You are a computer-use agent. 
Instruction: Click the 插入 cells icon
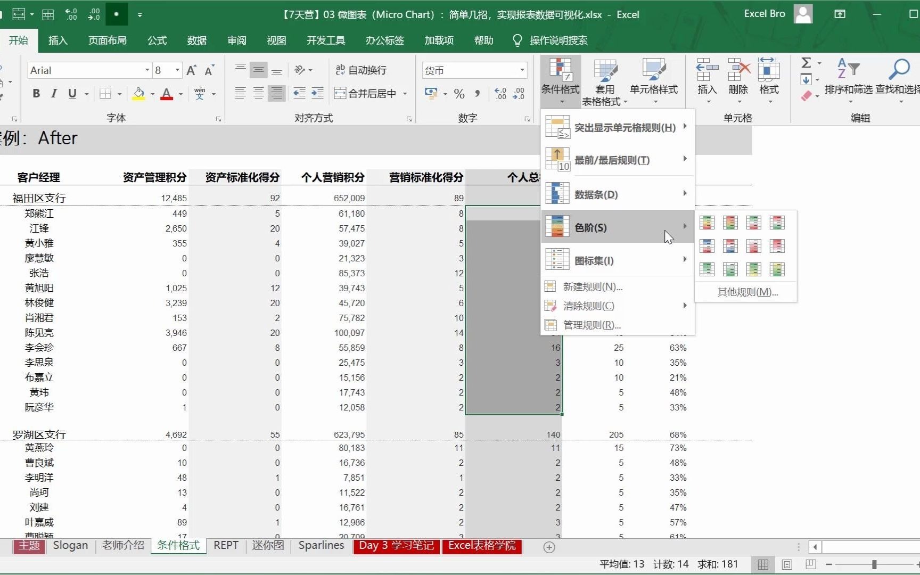click(x=707, y=70)
